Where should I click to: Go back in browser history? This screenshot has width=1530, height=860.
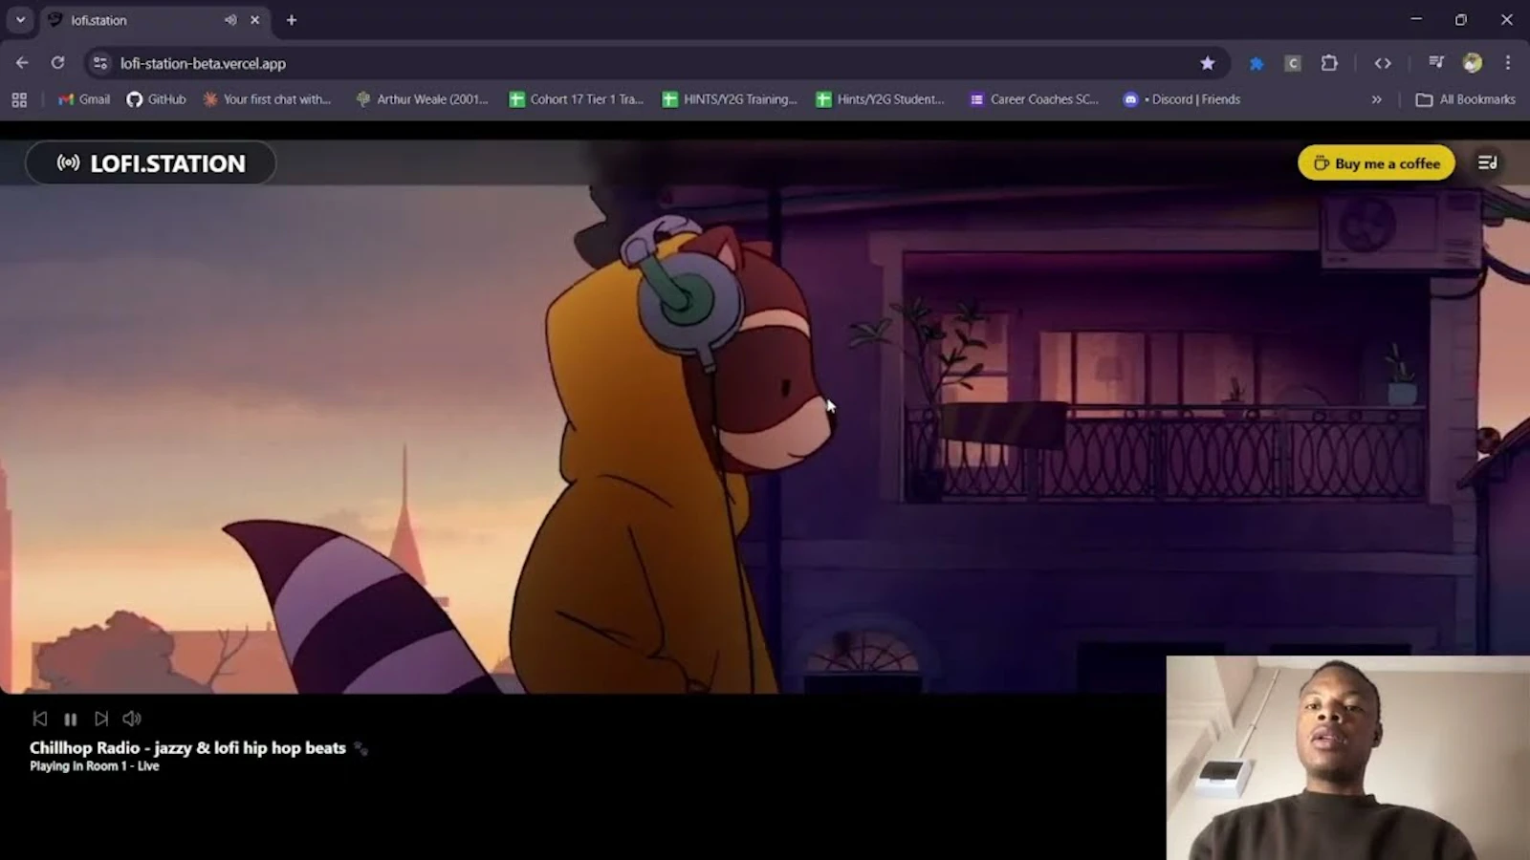tap(22, 63)
